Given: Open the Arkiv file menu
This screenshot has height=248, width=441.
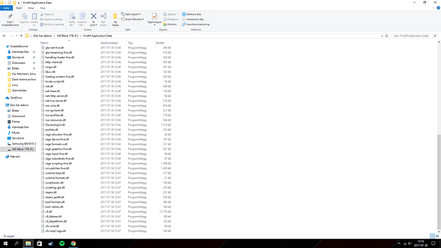Looking at the screenshot, I should tap(6, 8).
